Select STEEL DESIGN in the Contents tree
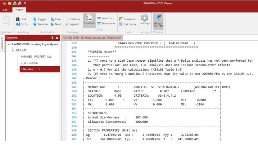This screenshot has height=145, width=258. click(29, 63)
